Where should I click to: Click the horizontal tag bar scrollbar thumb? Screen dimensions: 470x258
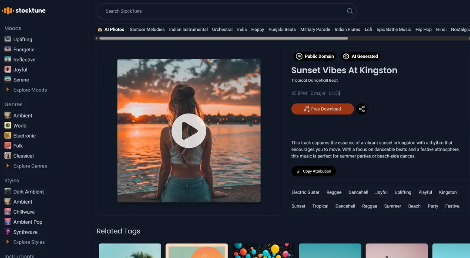click(224, 38)
